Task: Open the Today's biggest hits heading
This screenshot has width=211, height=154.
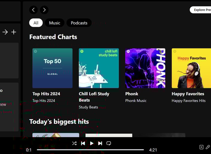Action: coord(59,122)
